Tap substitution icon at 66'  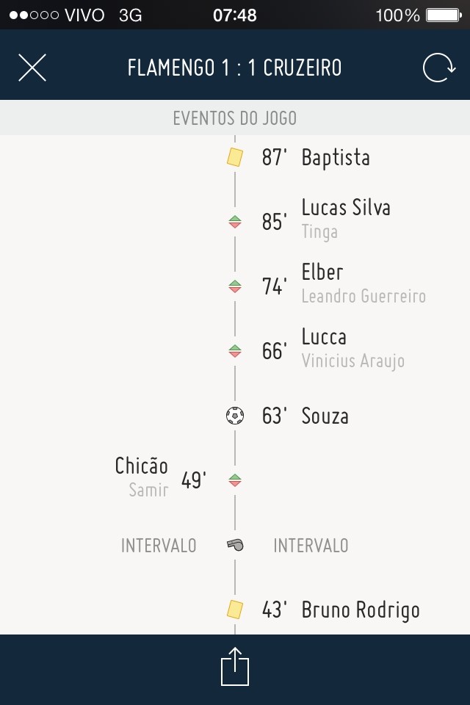point(235,351)
